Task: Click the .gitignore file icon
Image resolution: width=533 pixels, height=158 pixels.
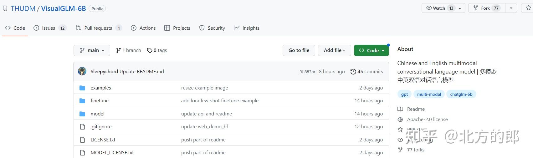Action: (82, 127)
